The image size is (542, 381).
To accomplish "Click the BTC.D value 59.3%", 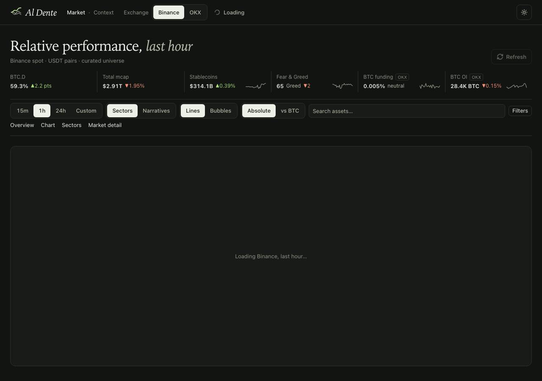I will (19, 86).
